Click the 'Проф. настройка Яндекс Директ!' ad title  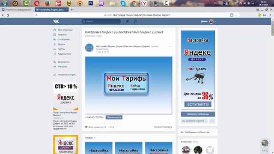[x=65, y=114]
